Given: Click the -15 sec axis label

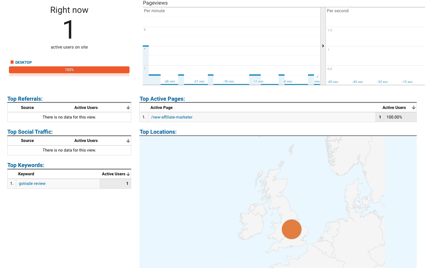Looking at the screenshot, I should (x=407, y=82).
